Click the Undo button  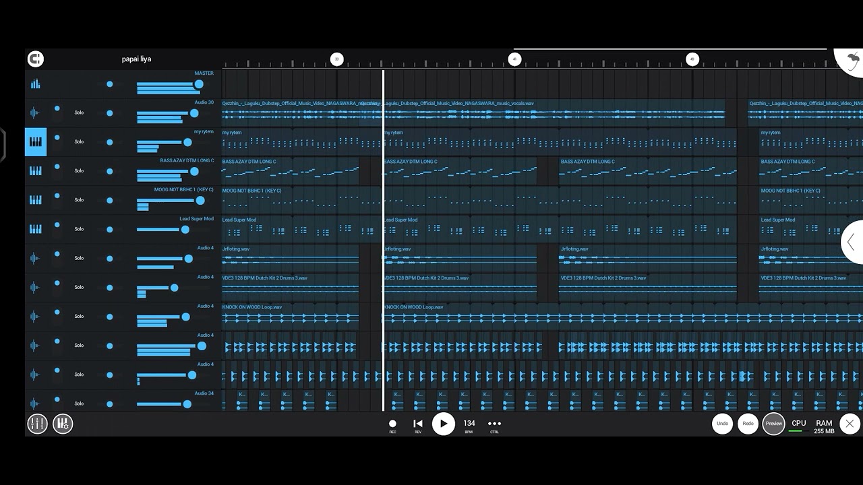click(x=722, y=424)
